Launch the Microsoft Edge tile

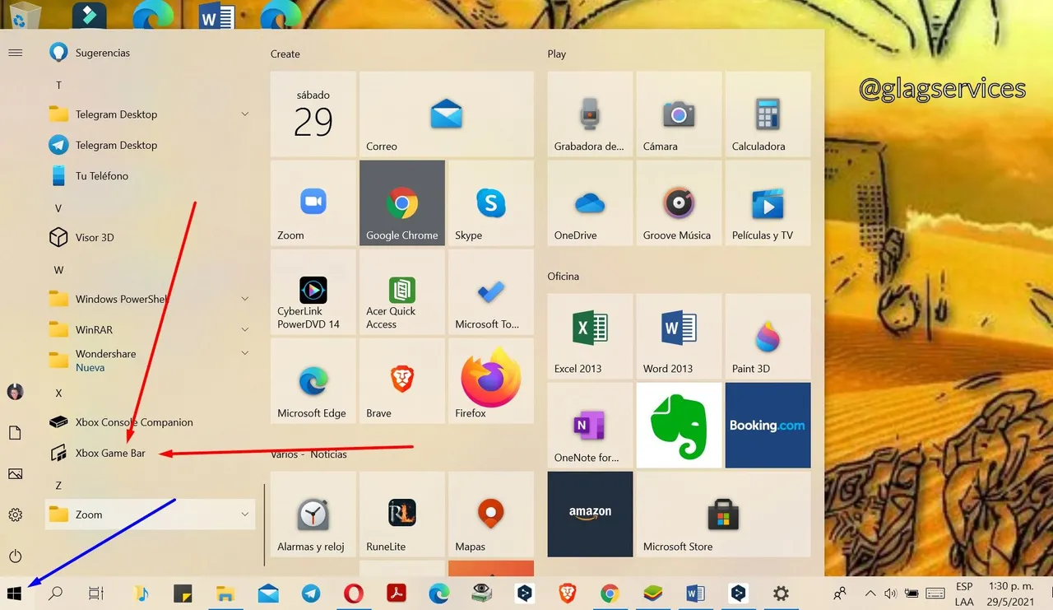313,381
